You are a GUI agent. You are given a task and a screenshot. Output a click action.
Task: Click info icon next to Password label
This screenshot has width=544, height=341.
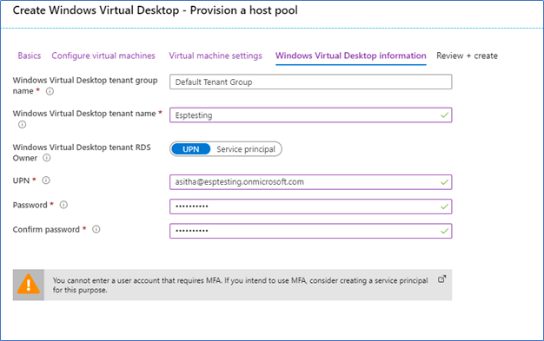click(x=63, y=205)
